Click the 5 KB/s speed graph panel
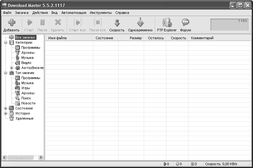The height and width of the screenshot is (168, 253). (x=229, y=25)
